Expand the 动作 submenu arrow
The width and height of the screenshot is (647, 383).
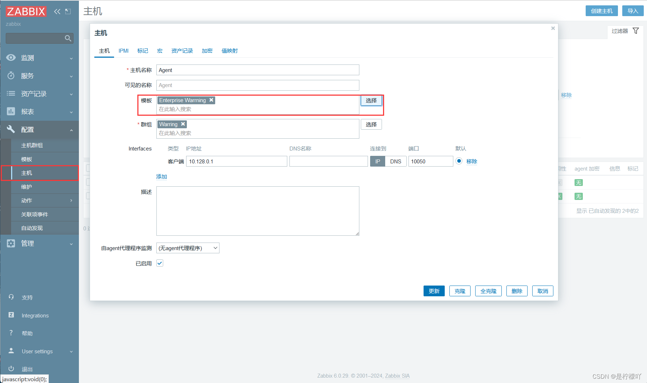[71, 200]
